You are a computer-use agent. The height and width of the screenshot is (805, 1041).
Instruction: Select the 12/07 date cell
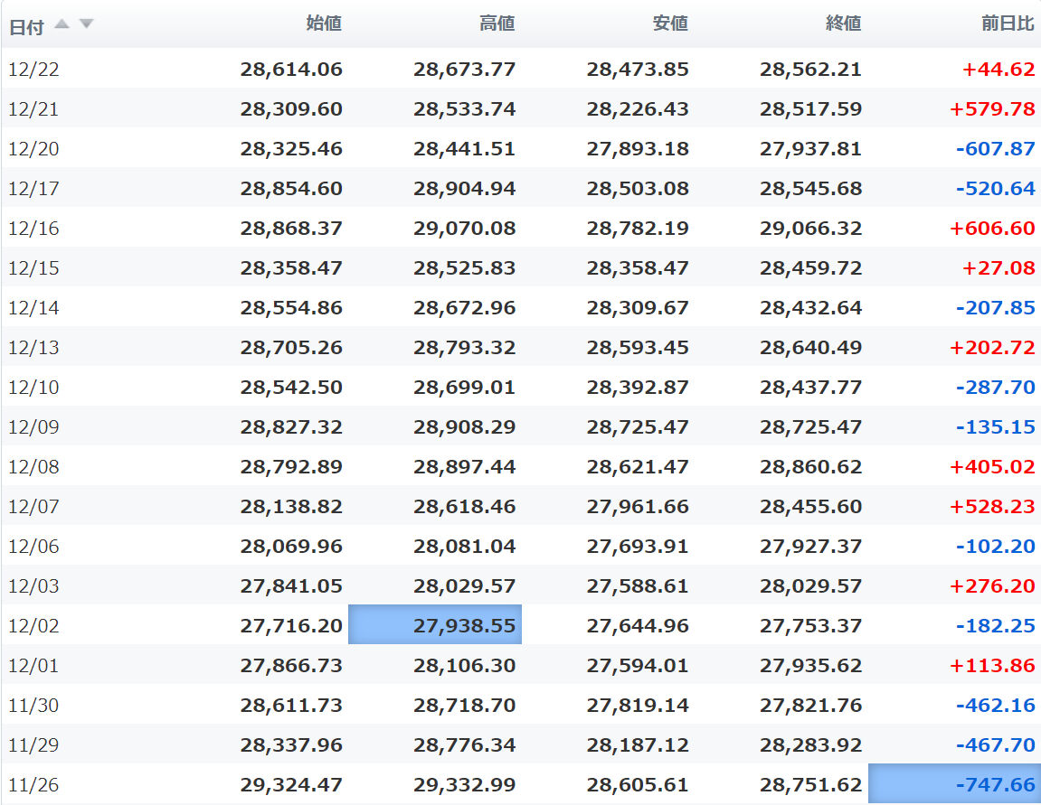pos(33,507)
